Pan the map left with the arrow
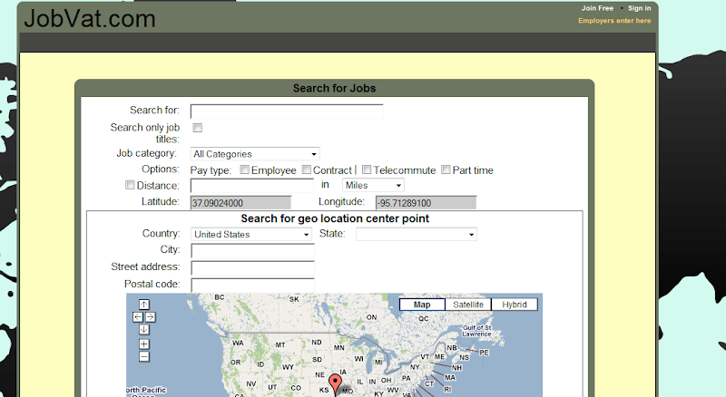Image resolution: width=726 pixels, height=397 pixels. pyautogui.click(x=138, y=317)
